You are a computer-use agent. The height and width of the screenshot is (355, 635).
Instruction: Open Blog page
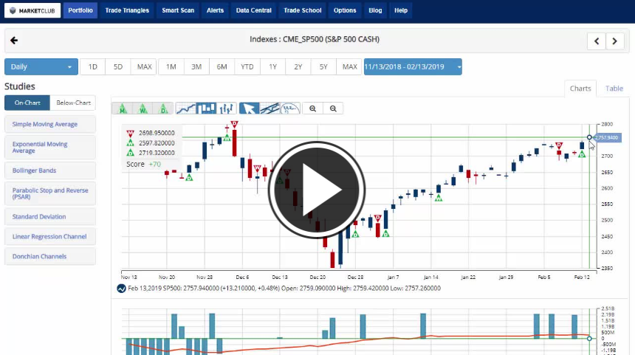375,10
